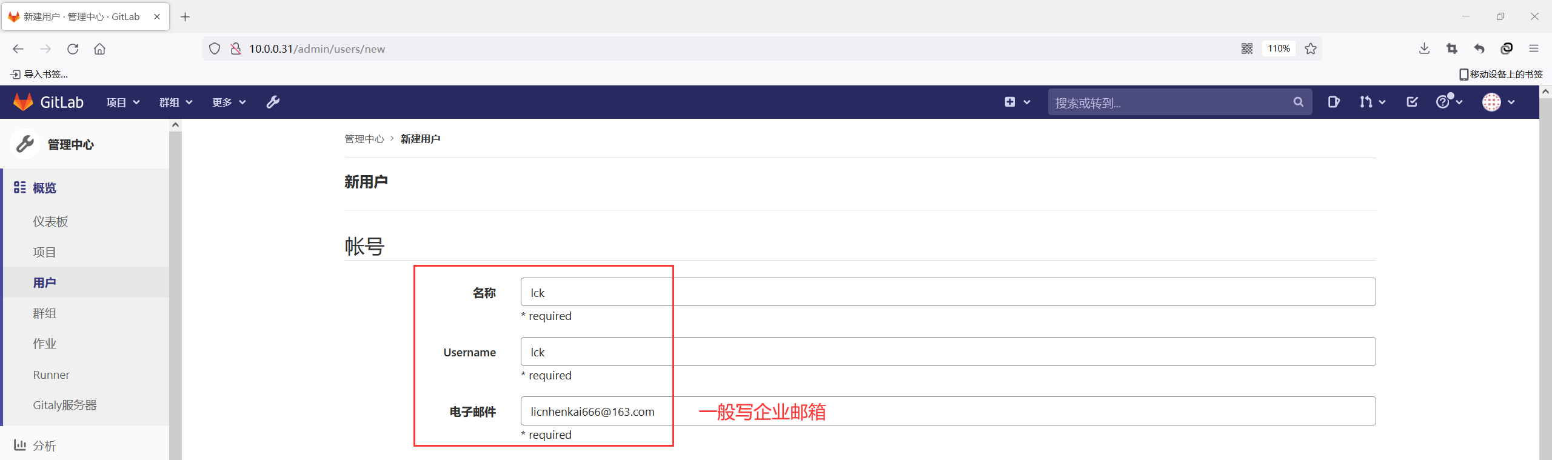
Task: Open 项目 in the sidebar
Action: 44,252
